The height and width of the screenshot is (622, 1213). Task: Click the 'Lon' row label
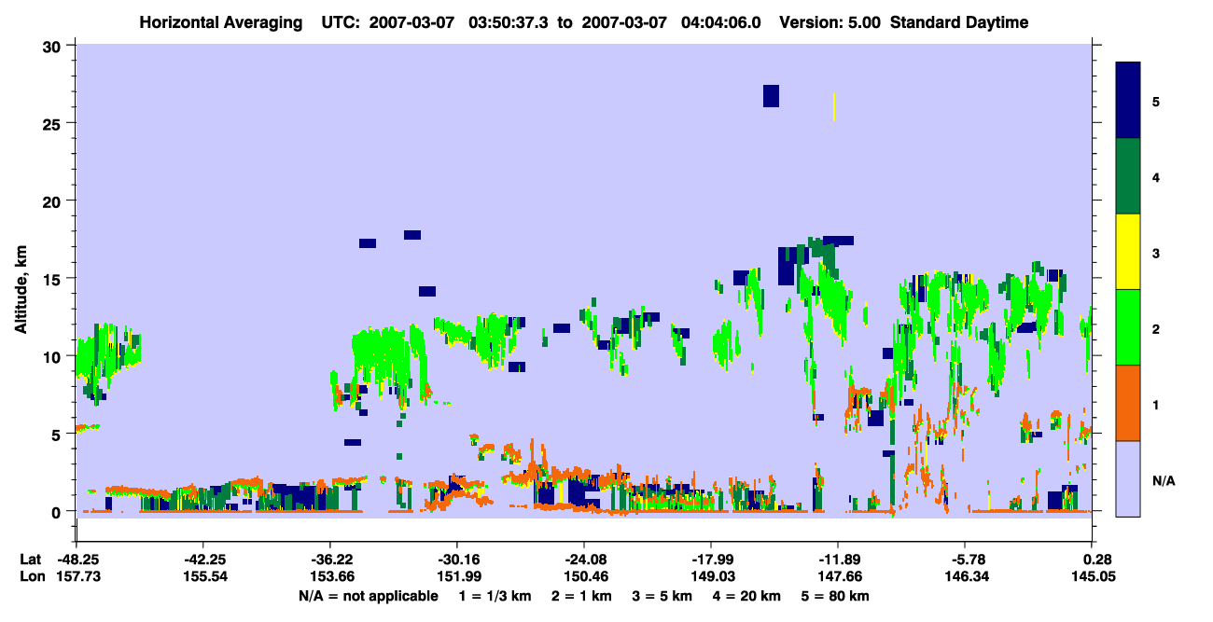(32, 577)
